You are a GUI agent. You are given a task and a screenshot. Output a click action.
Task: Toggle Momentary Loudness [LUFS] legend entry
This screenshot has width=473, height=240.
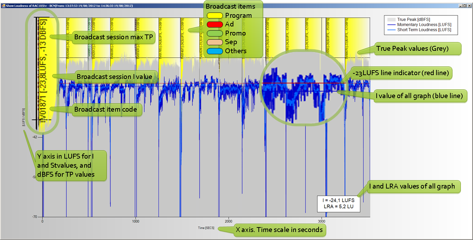tap(420, 25)
